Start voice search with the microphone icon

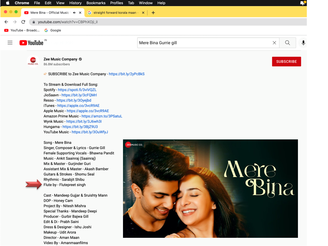tap(303, 43)
